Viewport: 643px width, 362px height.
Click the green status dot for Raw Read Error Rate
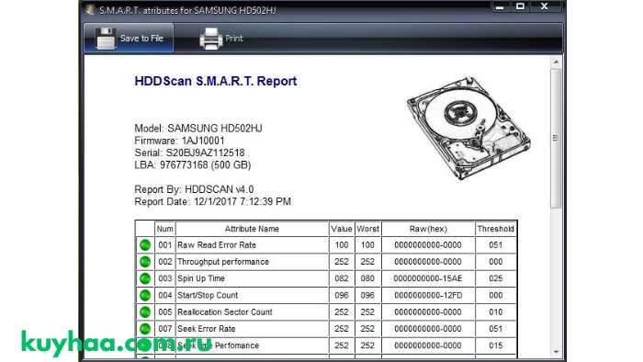coord(145,245)
